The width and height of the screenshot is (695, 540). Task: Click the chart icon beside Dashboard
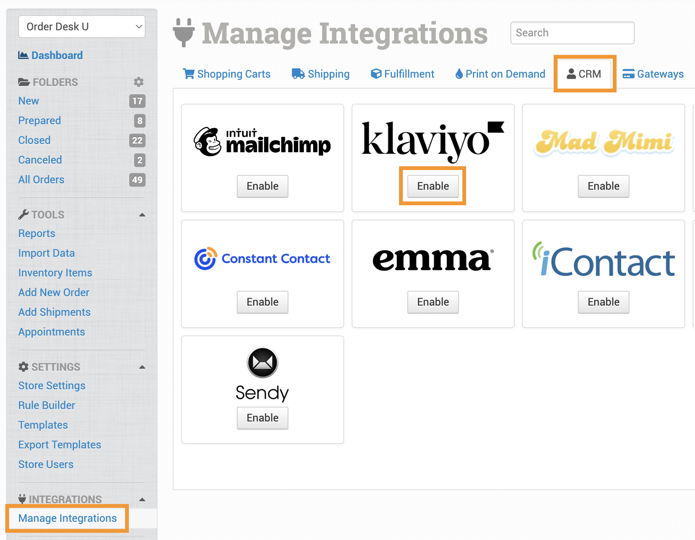click(x=23, y=55)
